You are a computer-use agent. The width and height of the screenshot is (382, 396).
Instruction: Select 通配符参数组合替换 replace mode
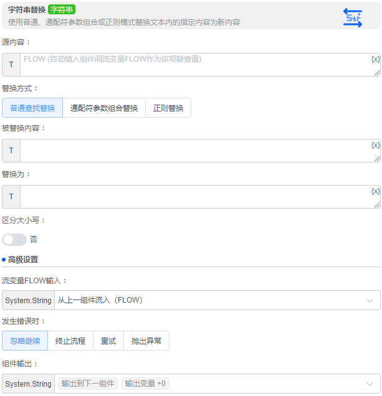point(104,108)
